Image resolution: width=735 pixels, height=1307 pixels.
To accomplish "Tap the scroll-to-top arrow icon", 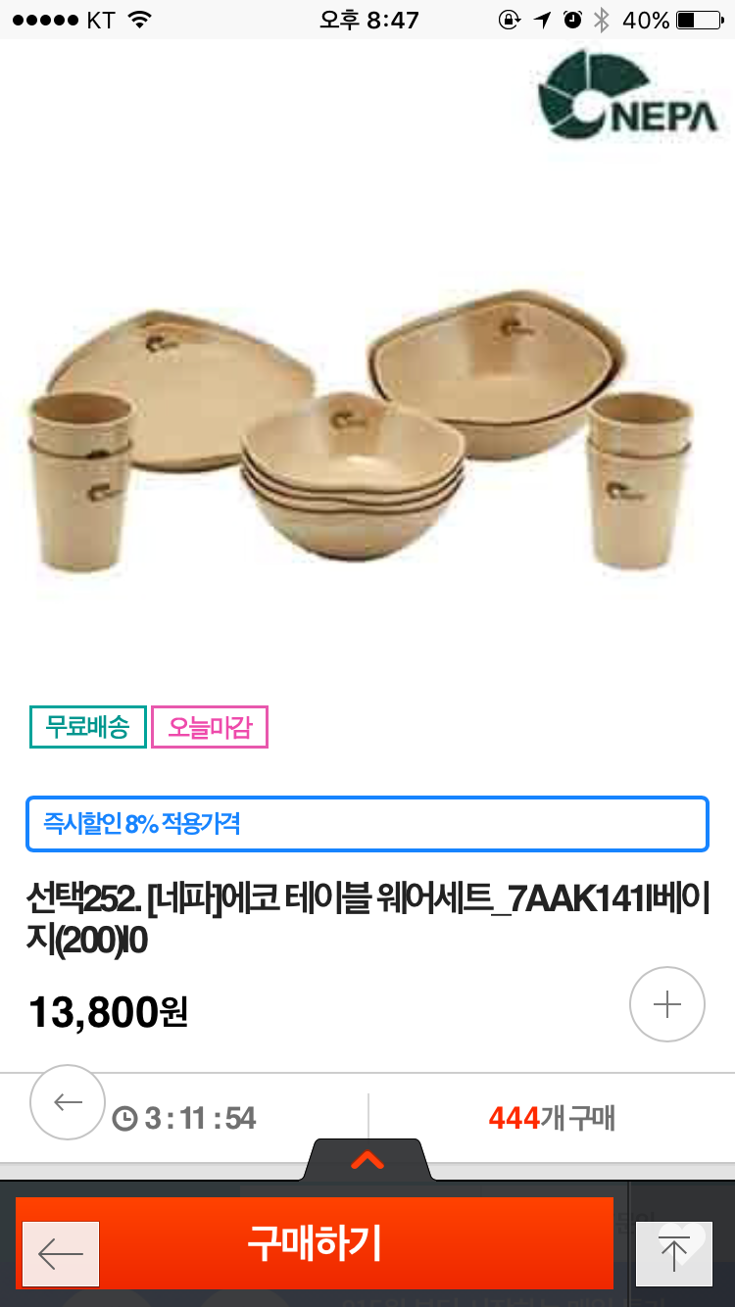I will (674, 1254).
